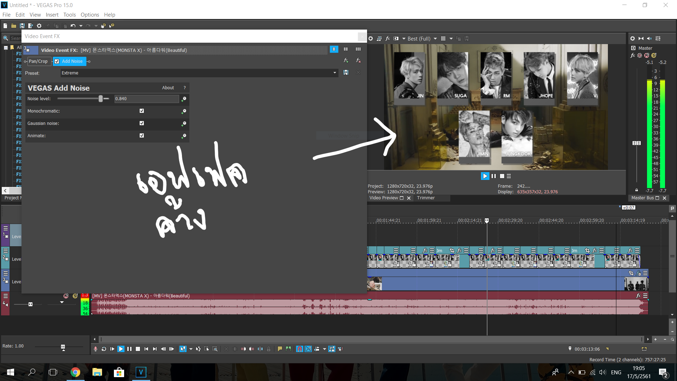The width and height of the screenshot is (677, 381).
Task: Uncheck the Animate checkbox
Action: click(142, 135)
